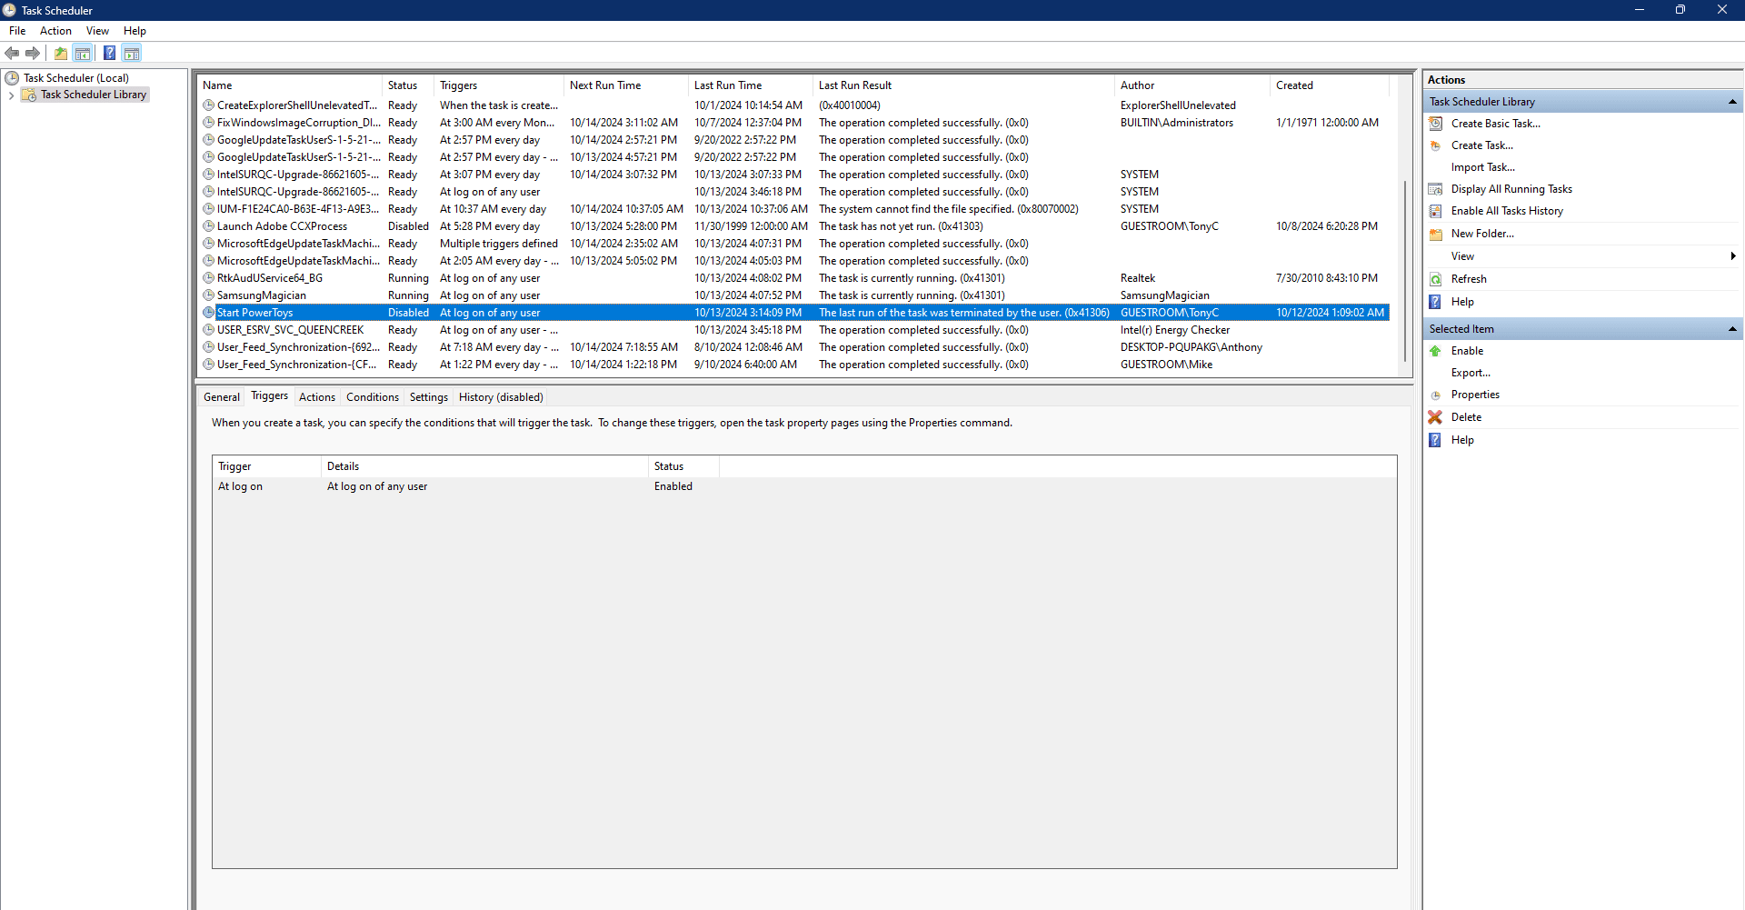Switch to the Conditions tab
Viewport: 1745px width, 910px height.
(373, 397)
